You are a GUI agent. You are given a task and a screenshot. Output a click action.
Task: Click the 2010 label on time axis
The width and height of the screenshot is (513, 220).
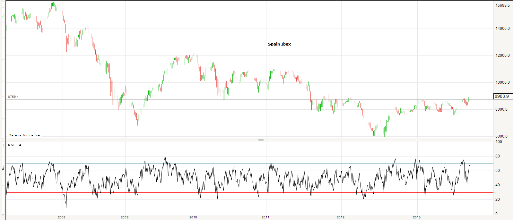193,217
